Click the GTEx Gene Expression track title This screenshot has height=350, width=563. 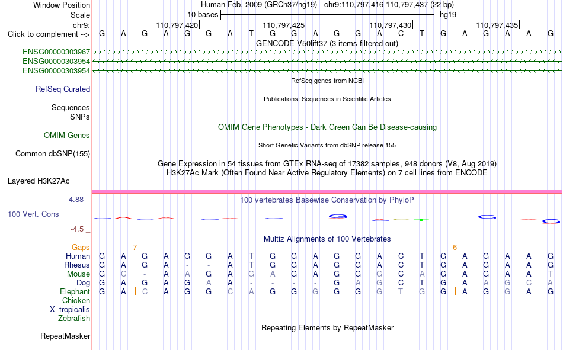point(327,163)
